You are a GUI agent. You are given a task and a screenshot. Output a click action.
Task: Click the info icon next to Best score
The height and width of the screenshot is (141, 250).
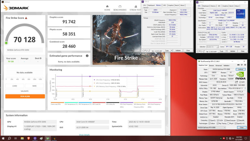[x=41, y=58]
